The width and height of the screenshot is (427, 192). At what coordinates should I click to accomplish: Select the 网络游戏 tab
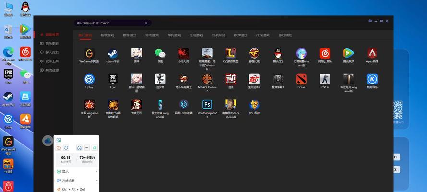pos(152,36)
